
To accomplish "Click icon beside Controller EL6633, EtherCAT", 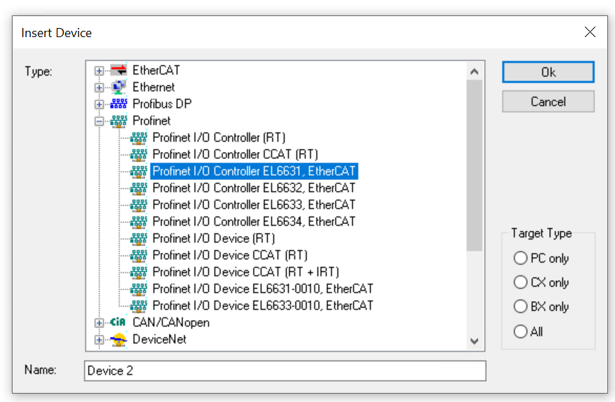I will point(139,205).
